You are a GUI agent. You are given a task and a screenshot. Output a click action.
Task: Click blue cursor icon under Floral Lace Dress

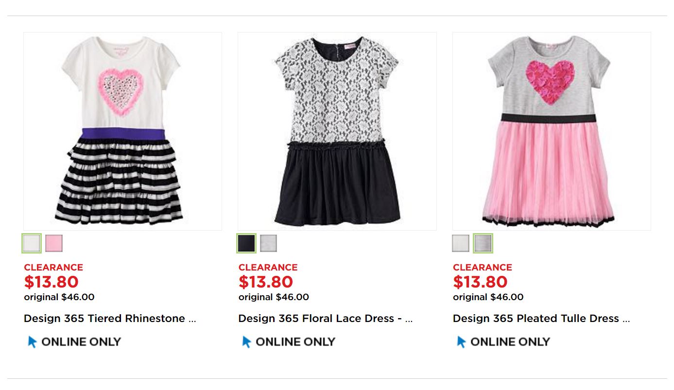[x=246, y=342]
